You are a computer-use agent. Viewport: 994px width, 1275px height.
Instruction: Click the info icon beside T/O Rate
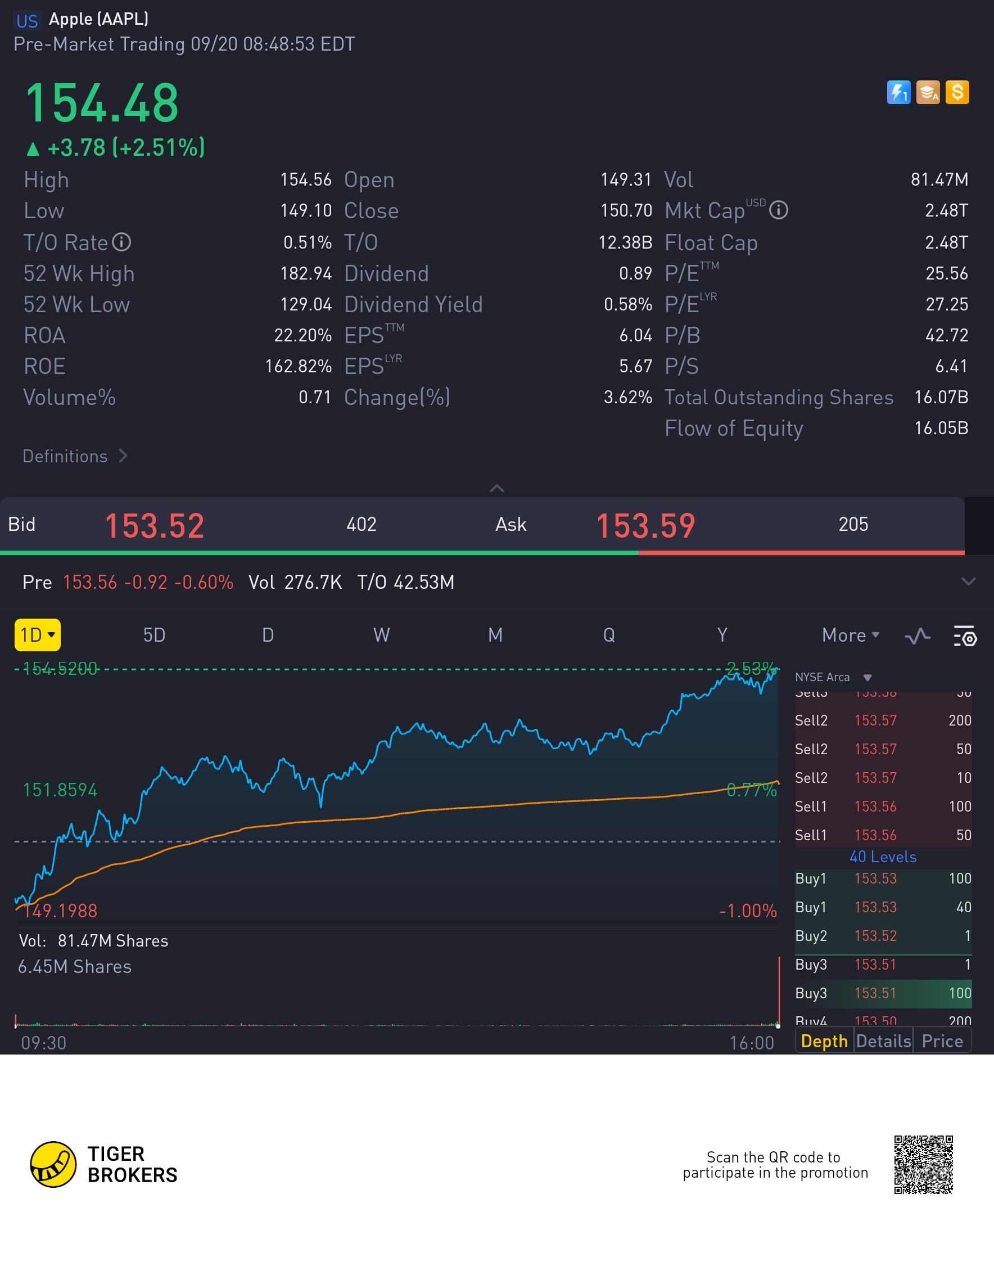click(121, 242)
